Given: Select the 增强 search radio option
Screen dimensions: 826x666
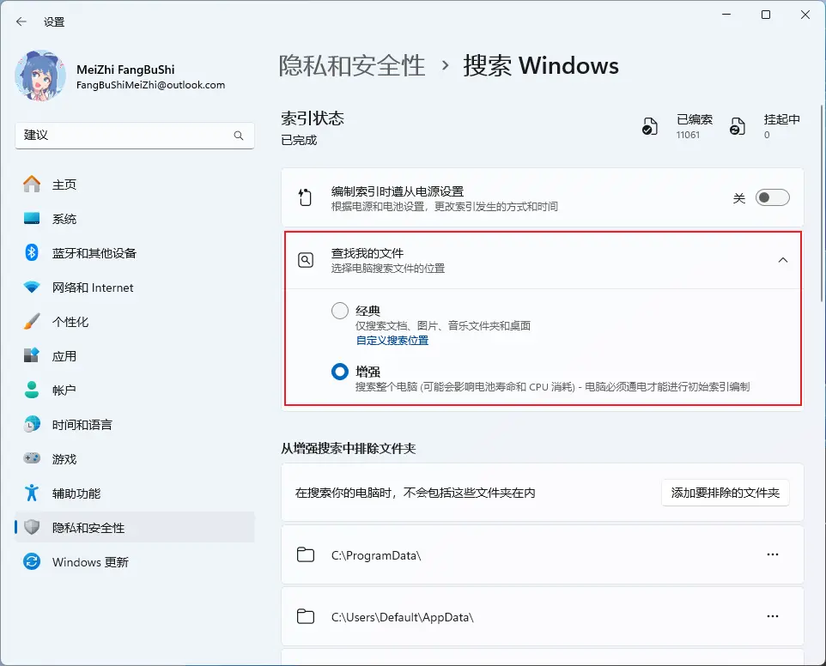Looking at the screenshot, I should pos(340,372).
